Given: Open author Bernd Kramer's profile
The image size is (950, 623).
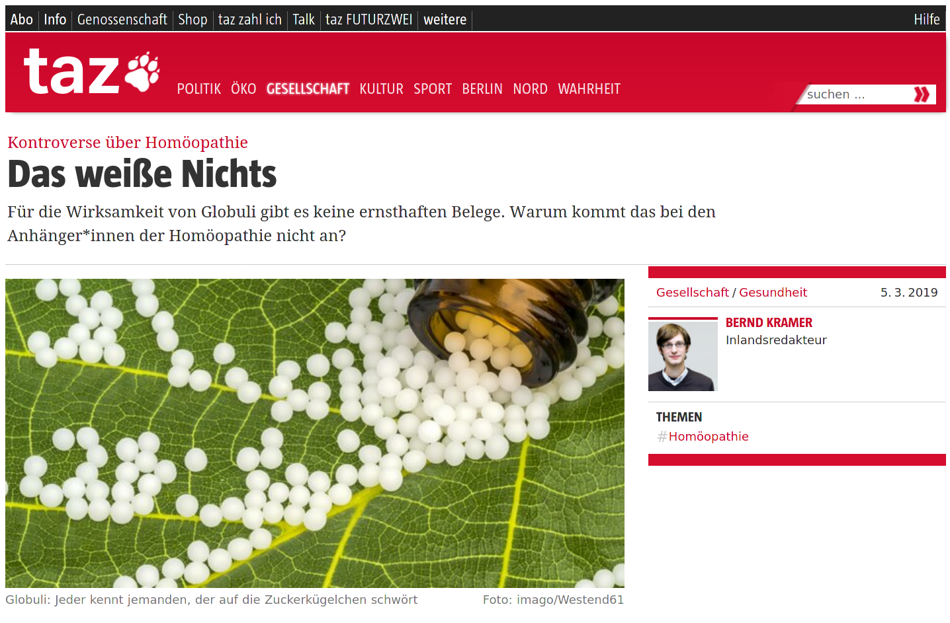Looking at the screenshot, I should click(769, 322).
